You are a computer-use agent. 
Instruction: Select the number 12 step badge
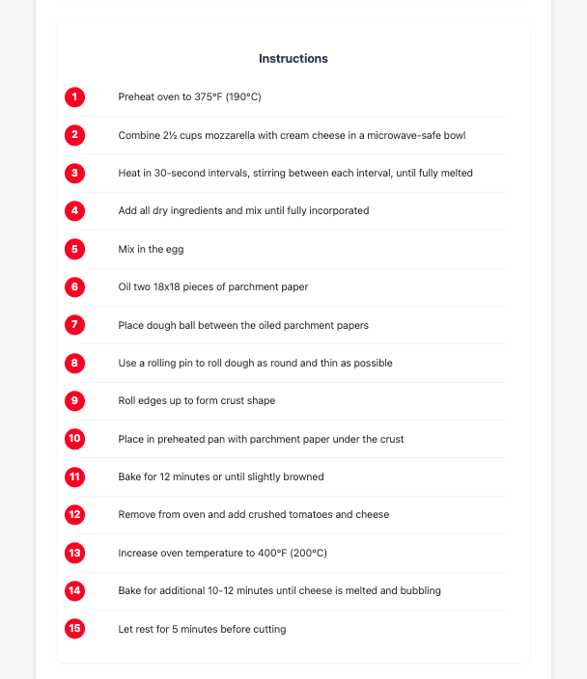tap(74, 514)
